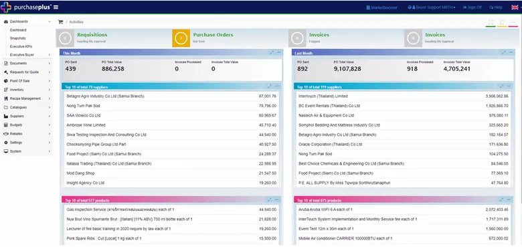Maximize the Top 10 of 577 products panel
This screenshot has height=247, width=522.
[x=269, y=199]
